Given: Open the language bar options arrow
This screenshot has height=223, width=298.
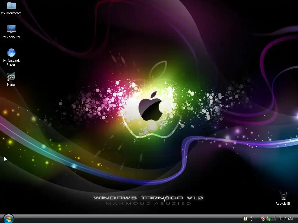Looking at the screenshot, I should [252, 220].
